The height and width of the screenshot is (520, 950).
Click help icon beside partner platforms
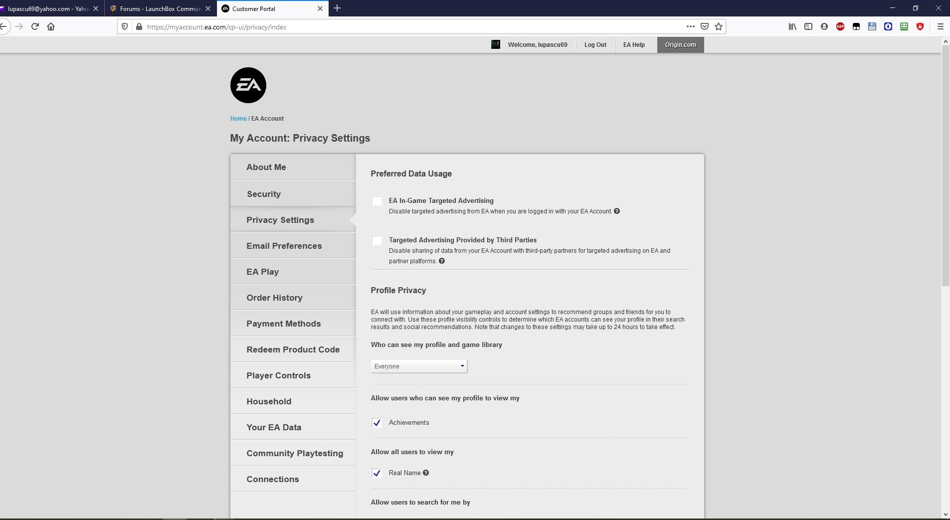point(442,261)
